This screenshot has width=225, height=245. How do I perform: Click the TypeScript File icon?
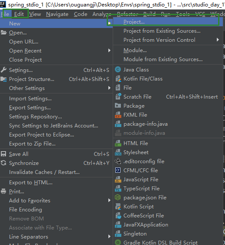click(118, 189)
